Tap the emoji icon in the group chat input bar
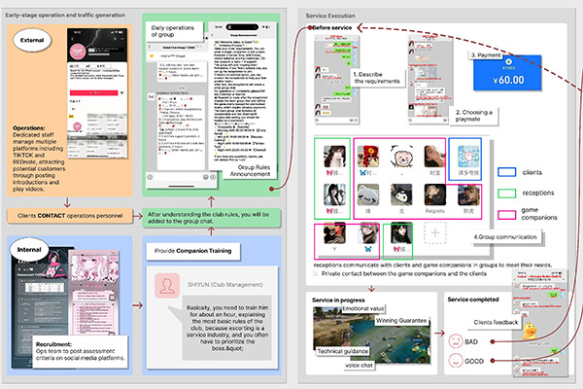The image size is (583, 389). point(205,177)
